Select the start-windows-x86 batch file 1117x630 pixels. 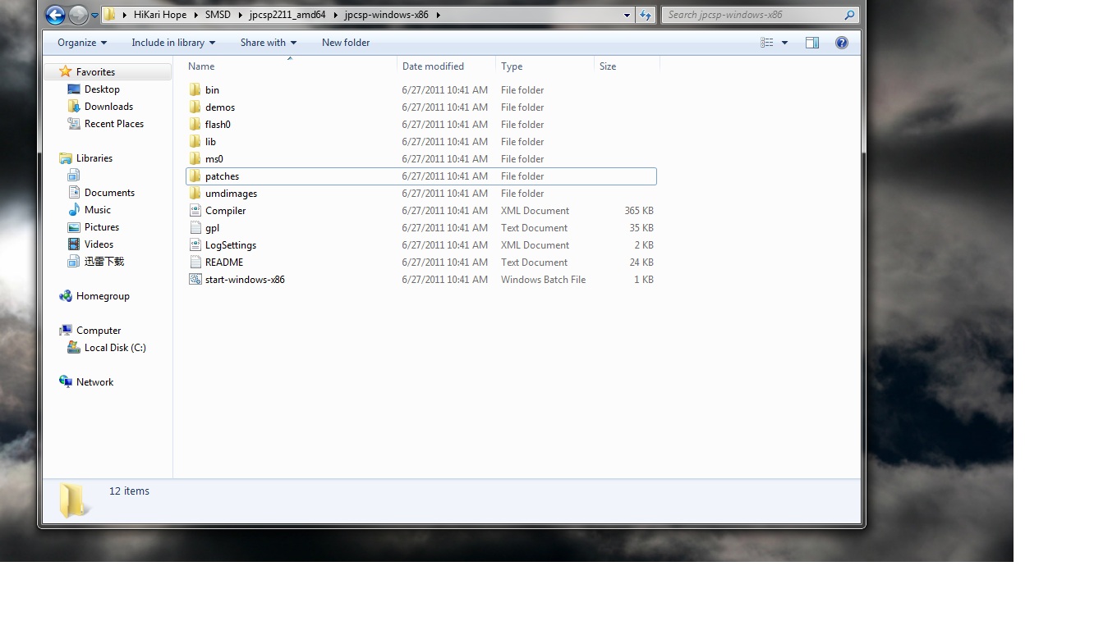[x=244, y=280]
